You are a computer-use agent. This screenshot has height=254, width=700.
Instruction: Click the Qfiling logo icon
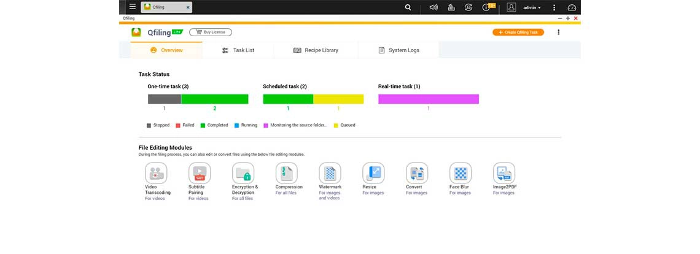pos(136,32)
